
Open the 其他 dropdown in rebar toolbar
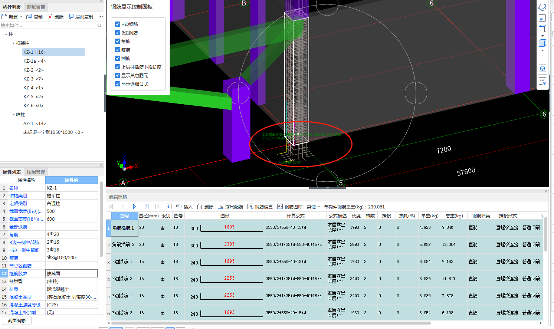pyautogui.click(x=319, y=207)
